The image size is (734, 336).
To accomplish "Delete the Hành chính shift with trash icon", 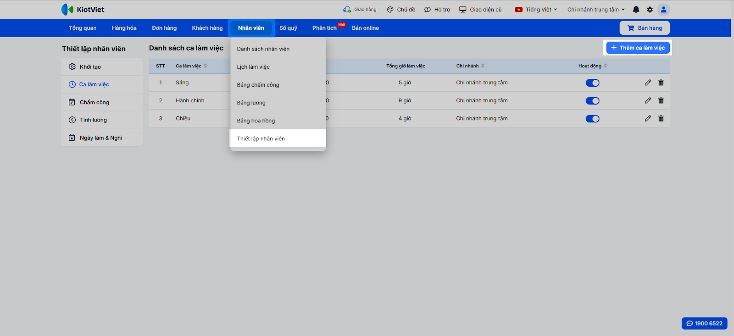I will pos(661,100).
